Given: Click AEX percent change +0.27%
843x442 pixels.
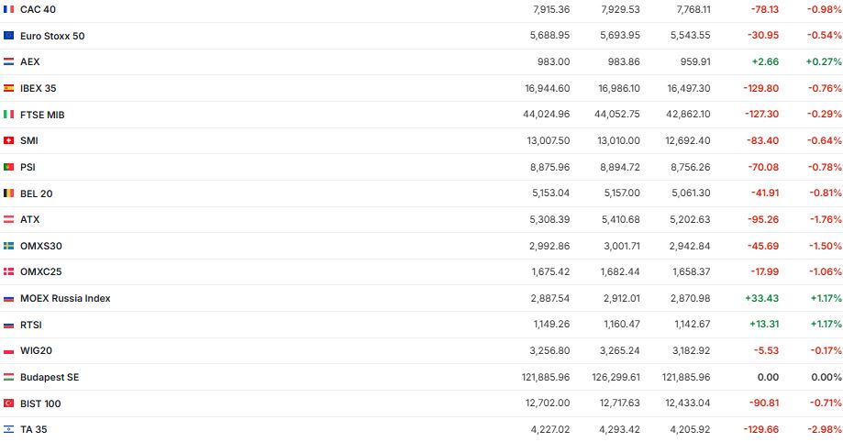Looking at the screenshot, I should pyautogui.click(x=823, y=61).
